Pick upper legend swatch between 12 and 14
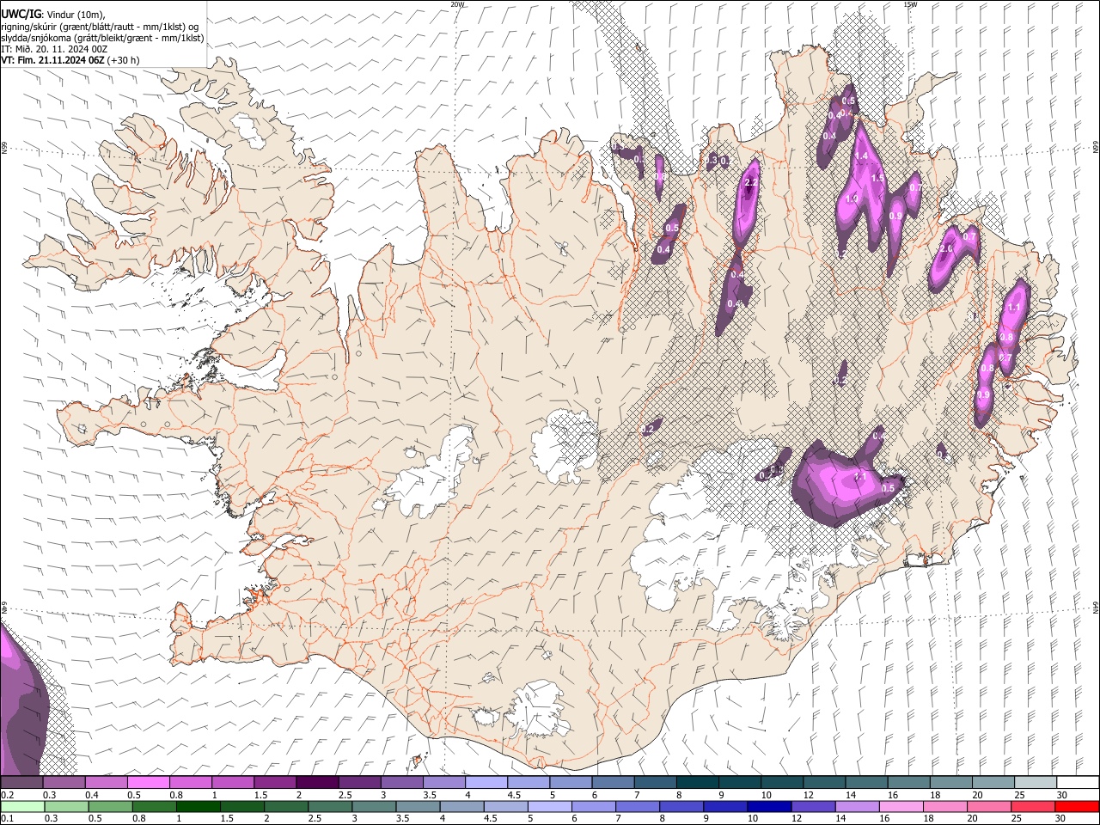 824,783
